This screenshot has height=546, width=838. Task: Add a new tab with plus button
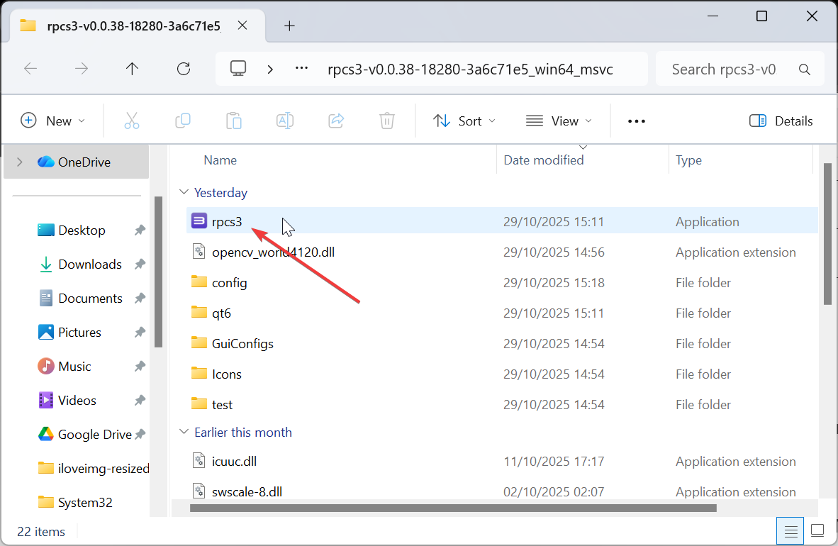289,26
